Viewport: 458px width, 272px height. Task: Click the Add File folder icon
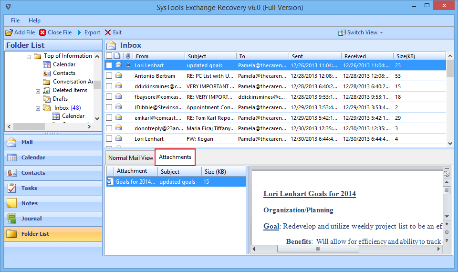pos(9,32)
